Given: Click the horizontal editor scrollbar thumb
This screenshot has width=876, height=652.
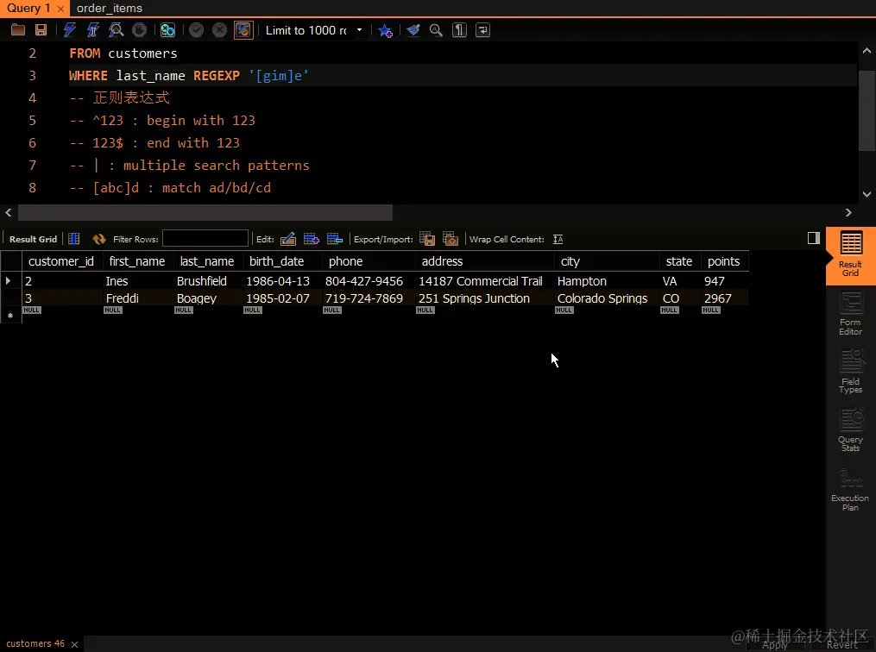Looking at the screenshot, I should tap(205, 213).
